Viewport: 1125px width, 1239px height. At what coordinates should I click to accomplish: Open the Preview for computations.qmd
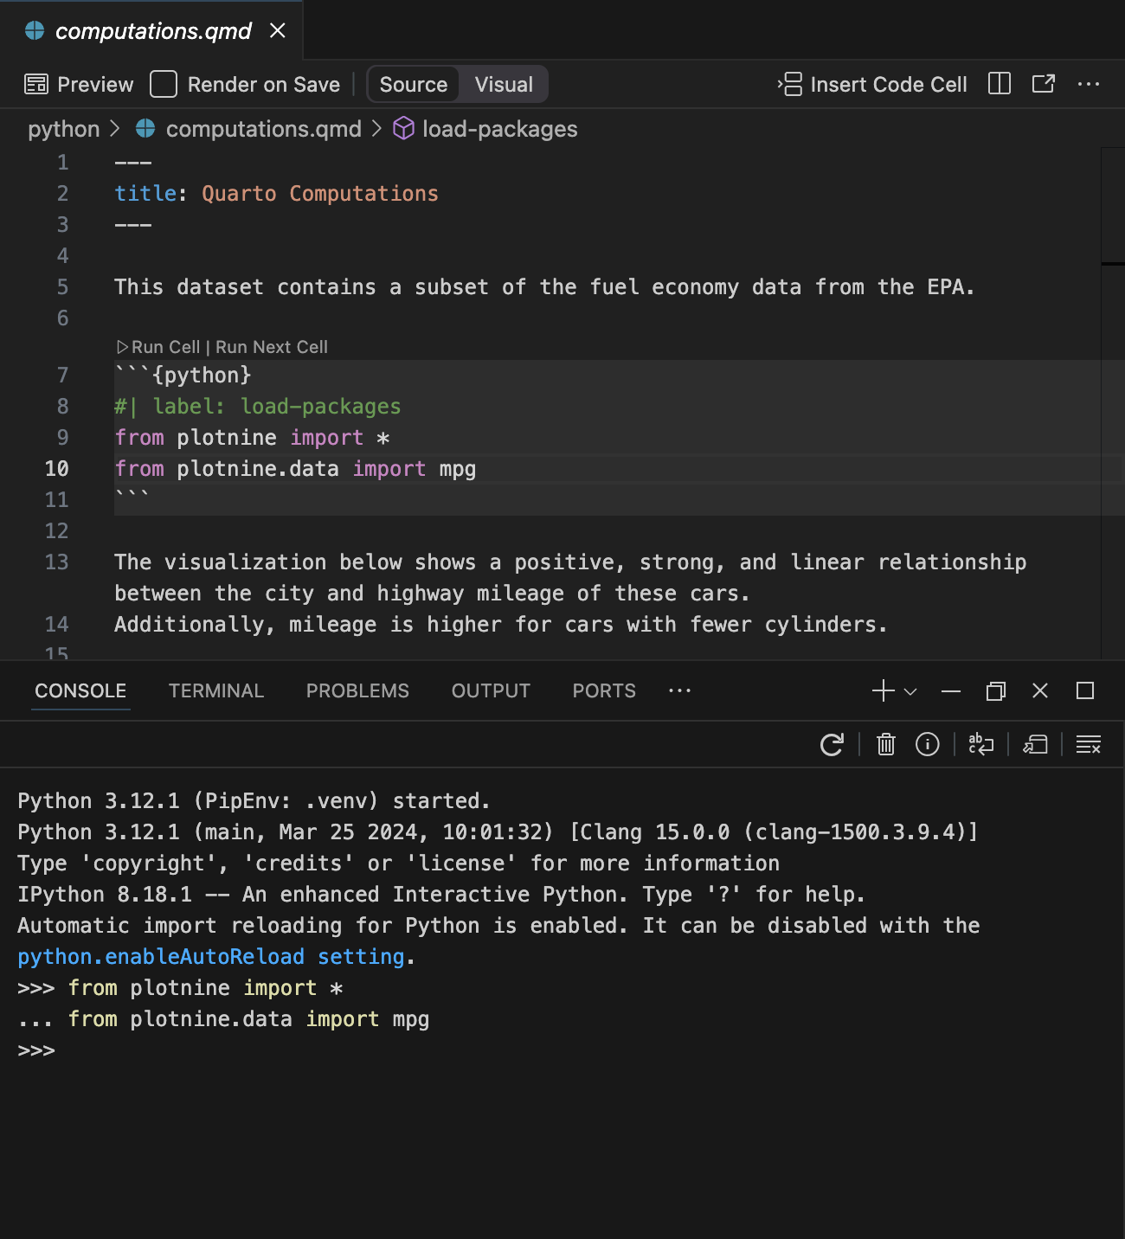[78, 84]
